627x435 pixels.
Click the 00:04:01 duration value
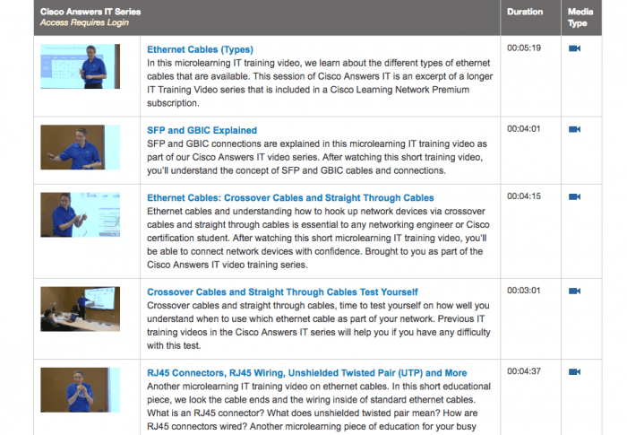click(524, 129)
